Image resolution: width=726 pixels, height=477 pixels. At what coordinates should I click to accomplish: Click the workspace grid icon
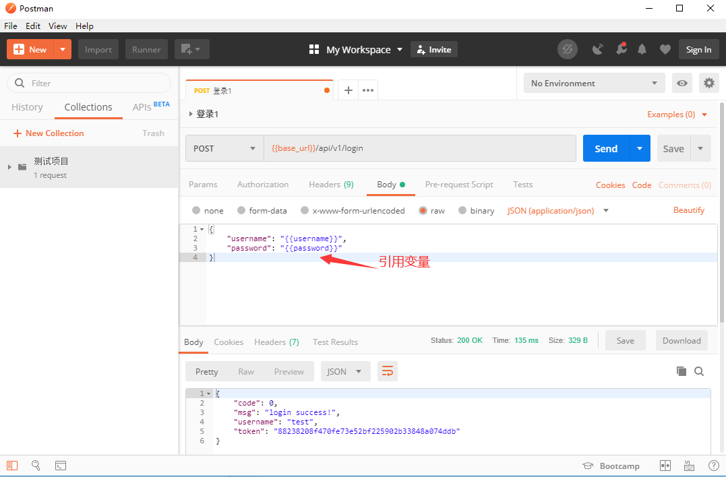click(x=314, y=49)
